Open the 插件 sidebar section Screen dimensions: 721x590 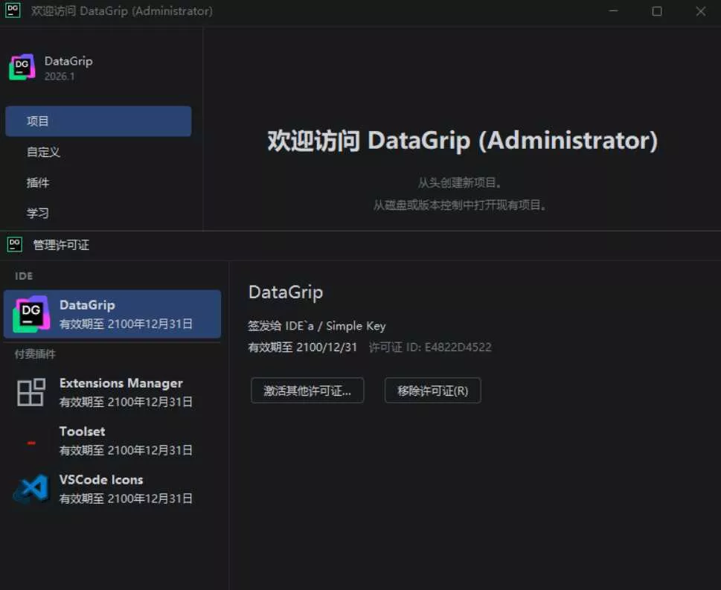[x=38, y=182]
